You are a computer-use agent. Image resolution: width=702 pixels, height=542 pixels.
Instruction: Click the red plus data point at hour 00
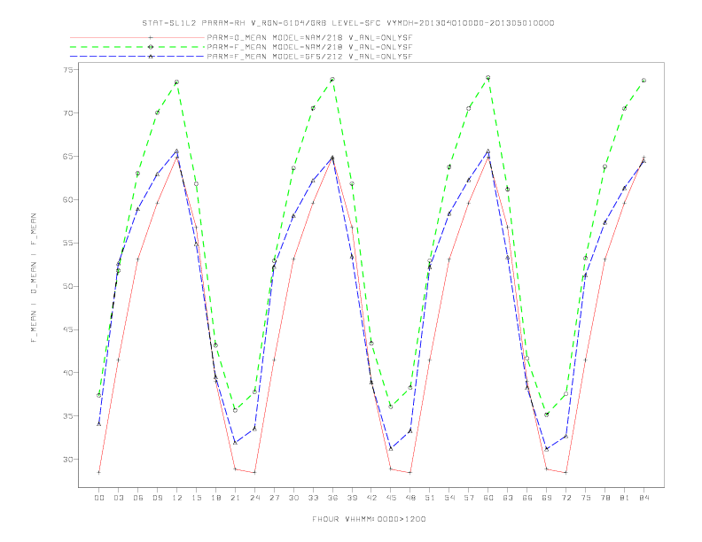tap(99, 472)
